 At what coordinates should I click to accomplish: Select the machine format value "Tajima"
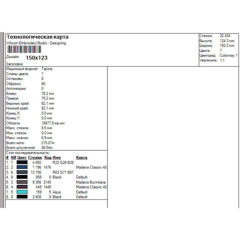coord(47,69)
